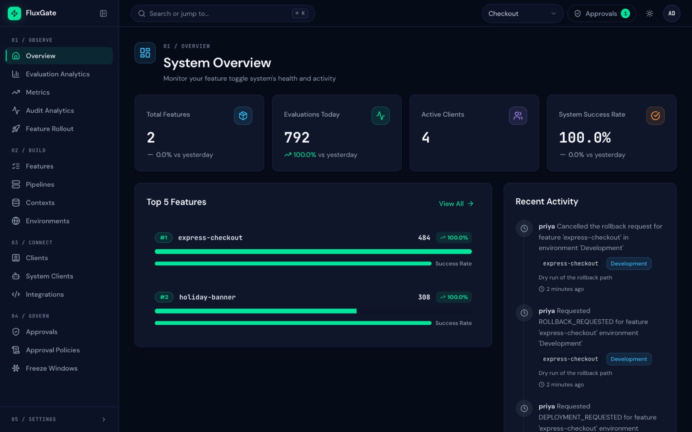This screenshot has height=432, width=692.
Task: Open Evaluation Analytics page
Action: (59, 74)
